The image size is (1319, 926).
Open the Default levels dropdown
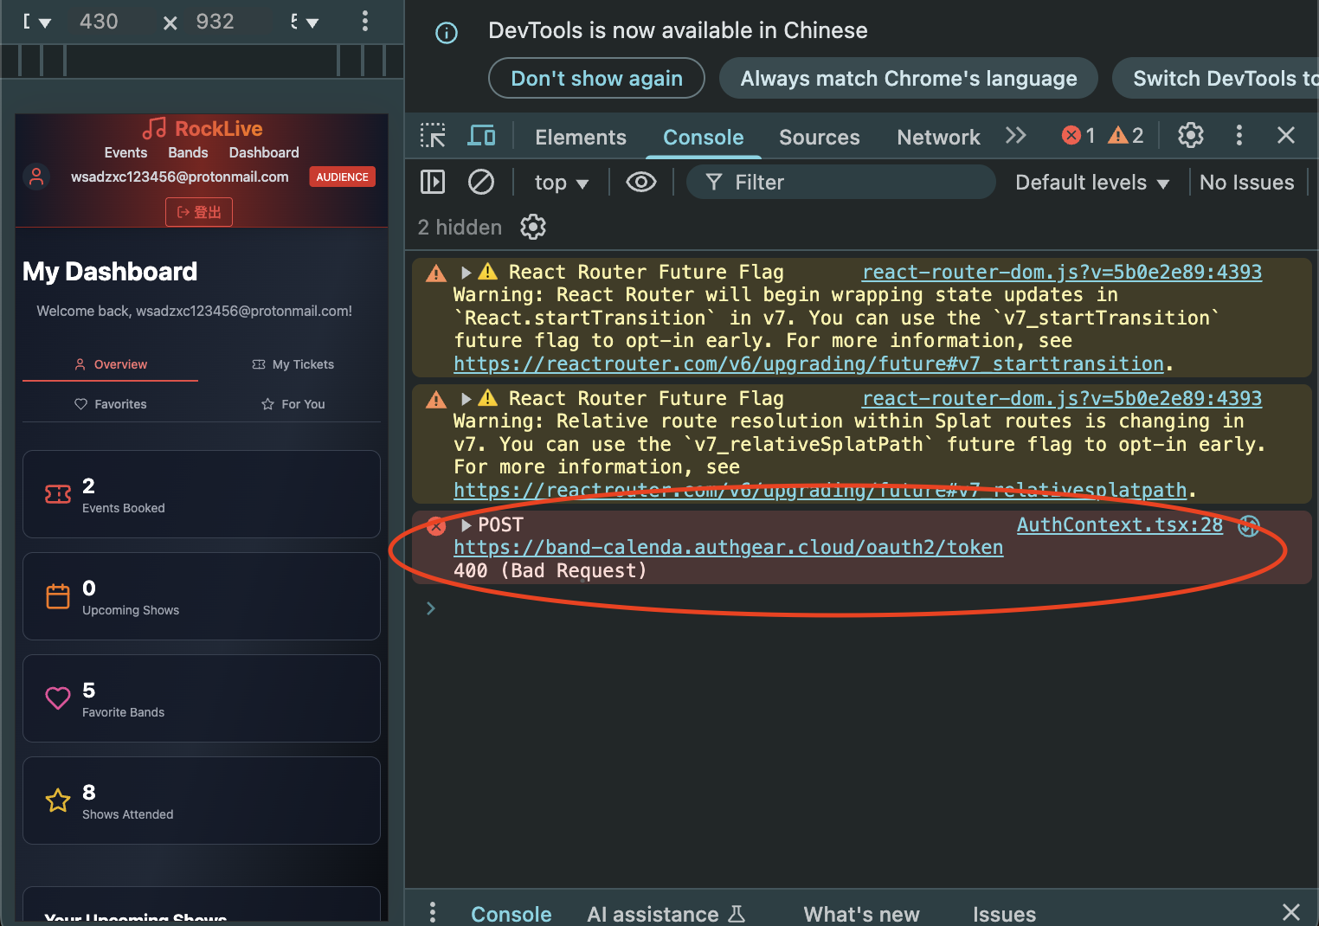1091,183
